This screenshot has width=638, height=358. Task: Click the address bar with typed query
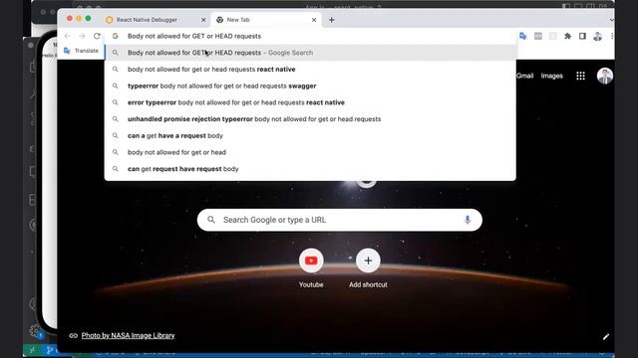[x=310, y=36]
